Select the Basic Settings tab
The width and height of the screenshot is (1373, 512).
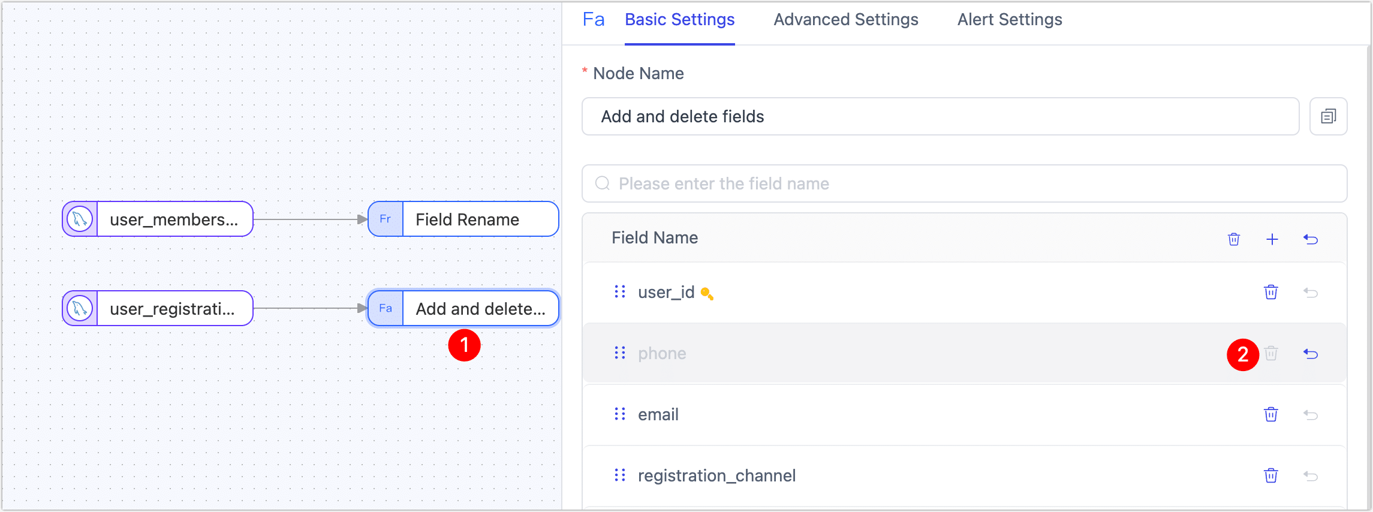click(679, 20)
